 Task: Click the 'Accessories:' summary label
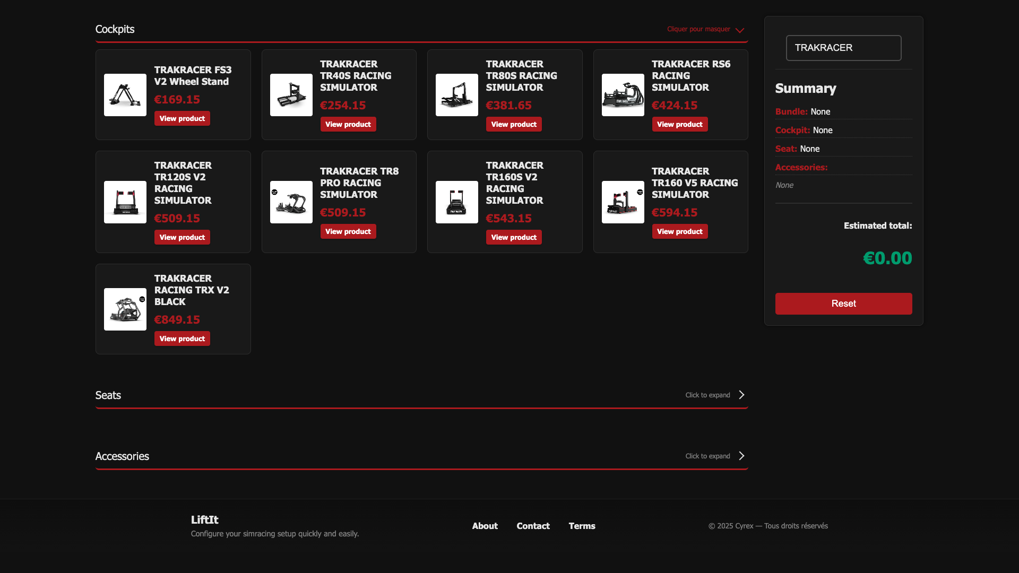tap(801, 168)
